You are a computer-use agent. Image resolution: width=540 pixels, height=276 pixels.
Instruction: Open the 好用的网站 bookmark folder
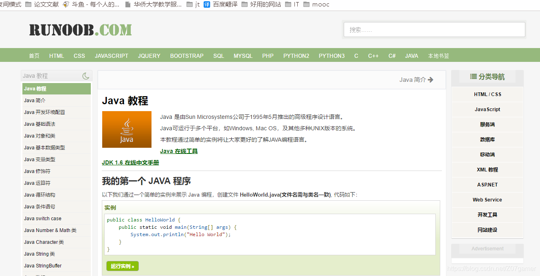(261, 4)
